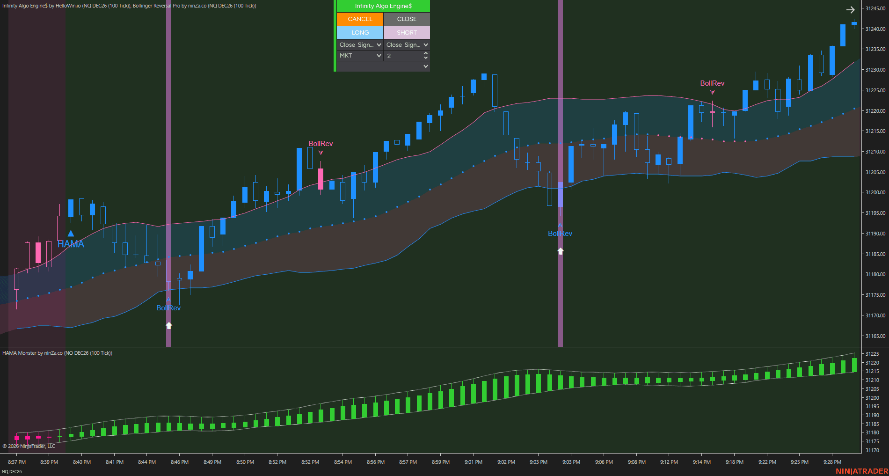Open the Close_Sign dropdown under the SHORT button
The width and height of the screenshot is (889, 476).
[407, 45]
